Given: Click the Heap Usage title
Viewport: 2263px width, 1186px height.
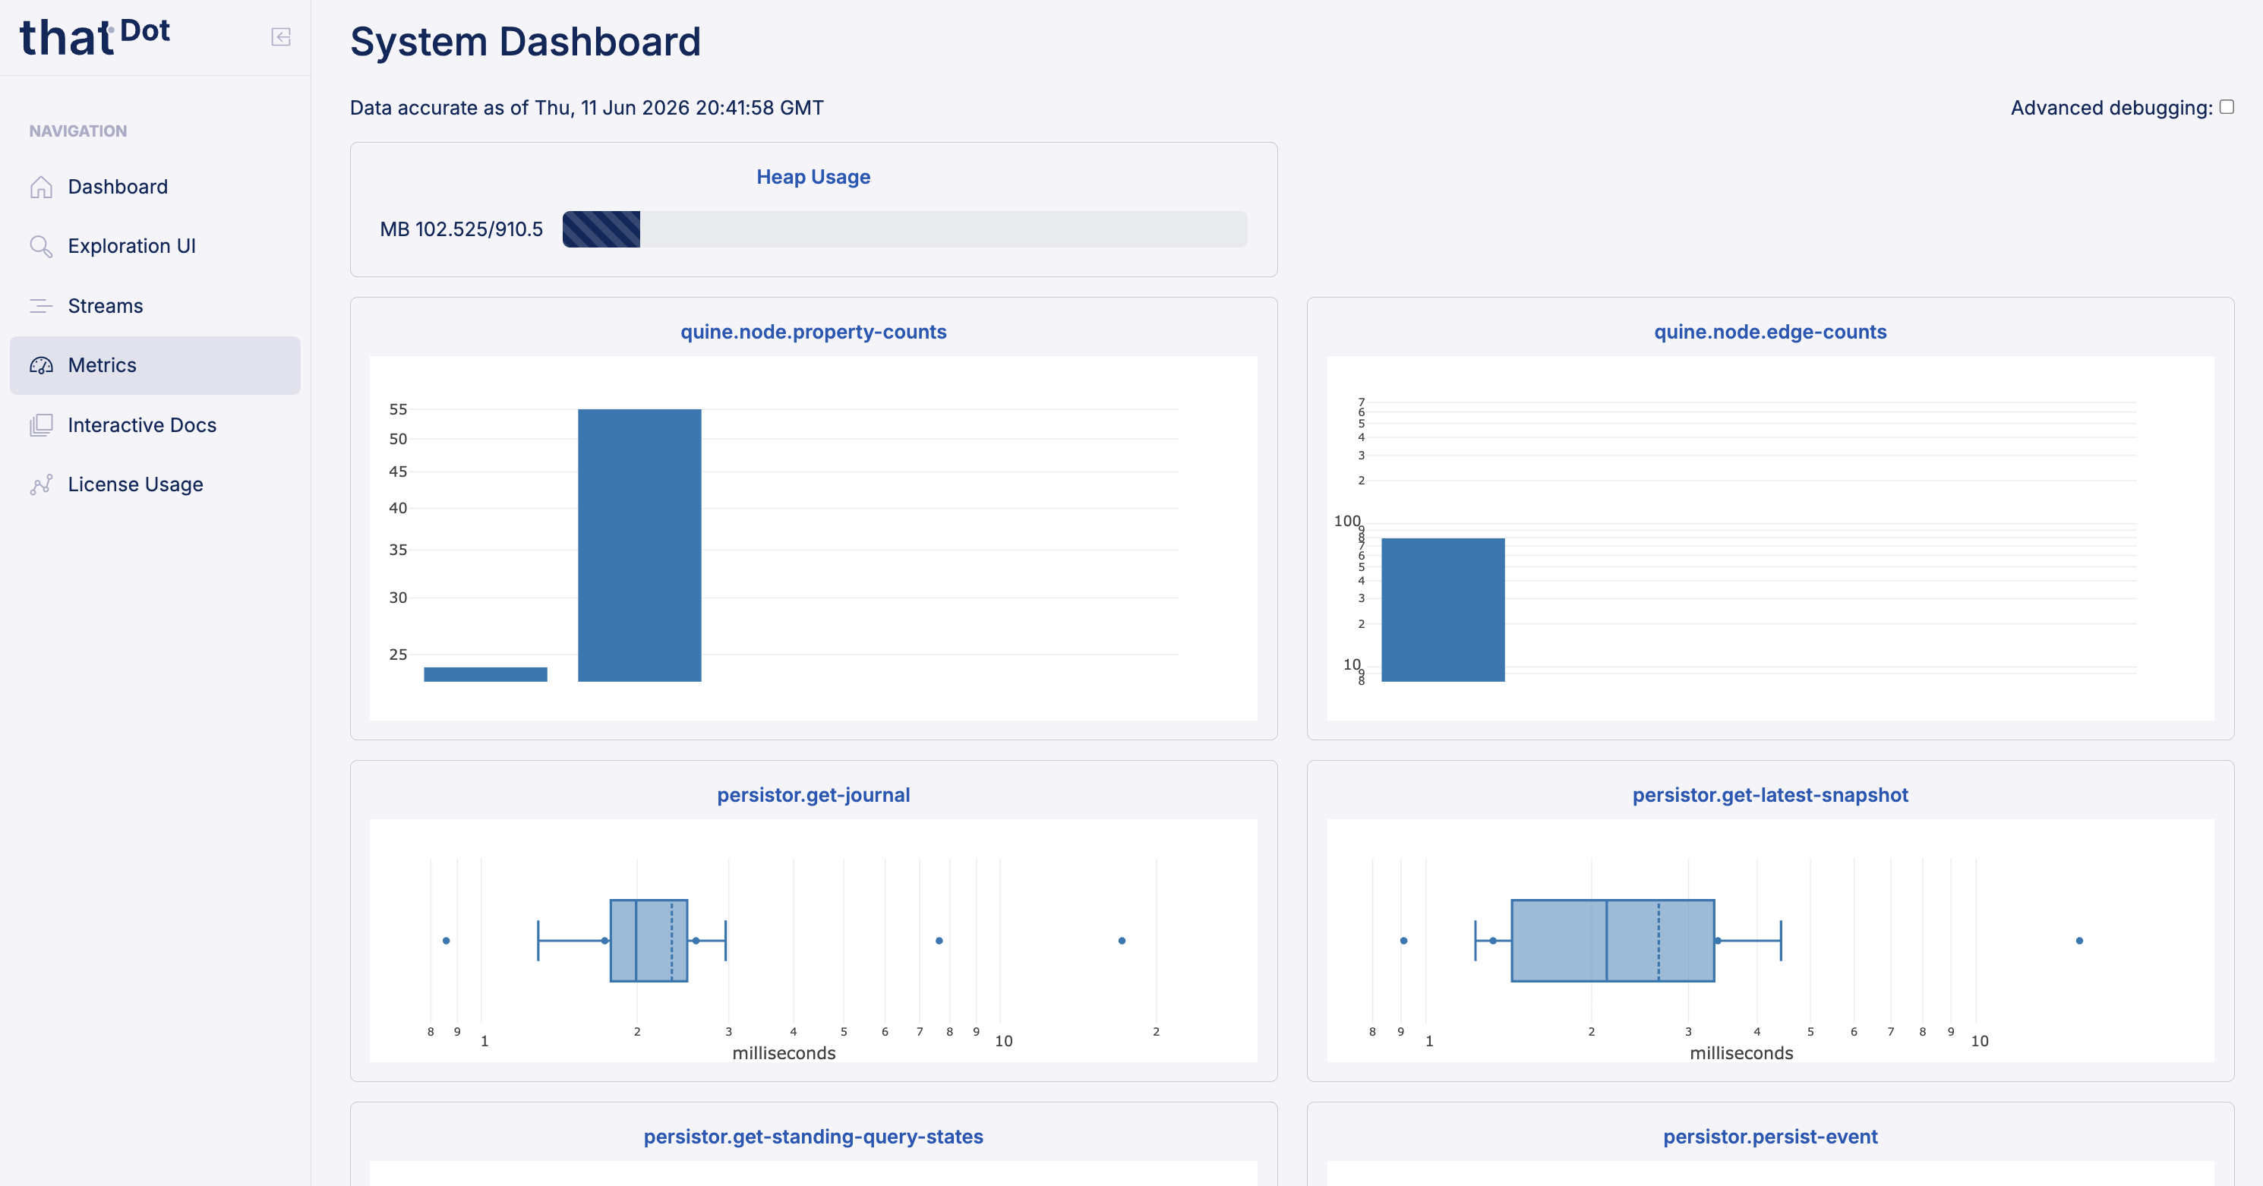Looking at the screenshot, I should pyautogui.click(x=813, y=177).
